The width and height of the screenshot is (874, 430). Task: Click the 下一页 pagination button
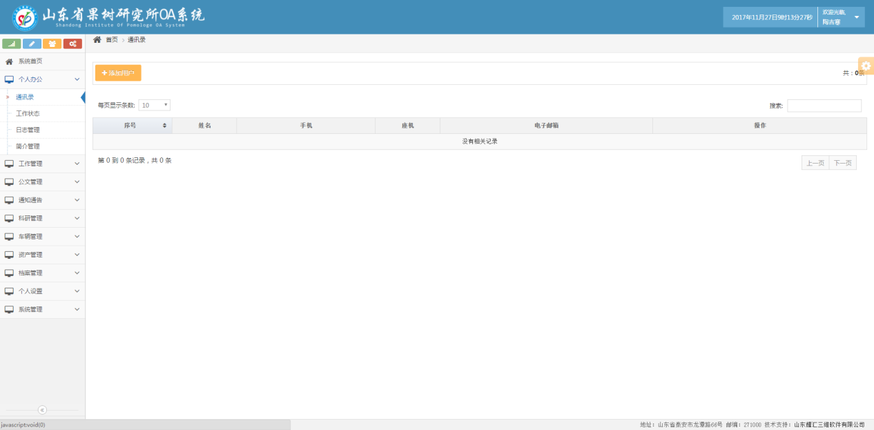[x=842, y=163]
